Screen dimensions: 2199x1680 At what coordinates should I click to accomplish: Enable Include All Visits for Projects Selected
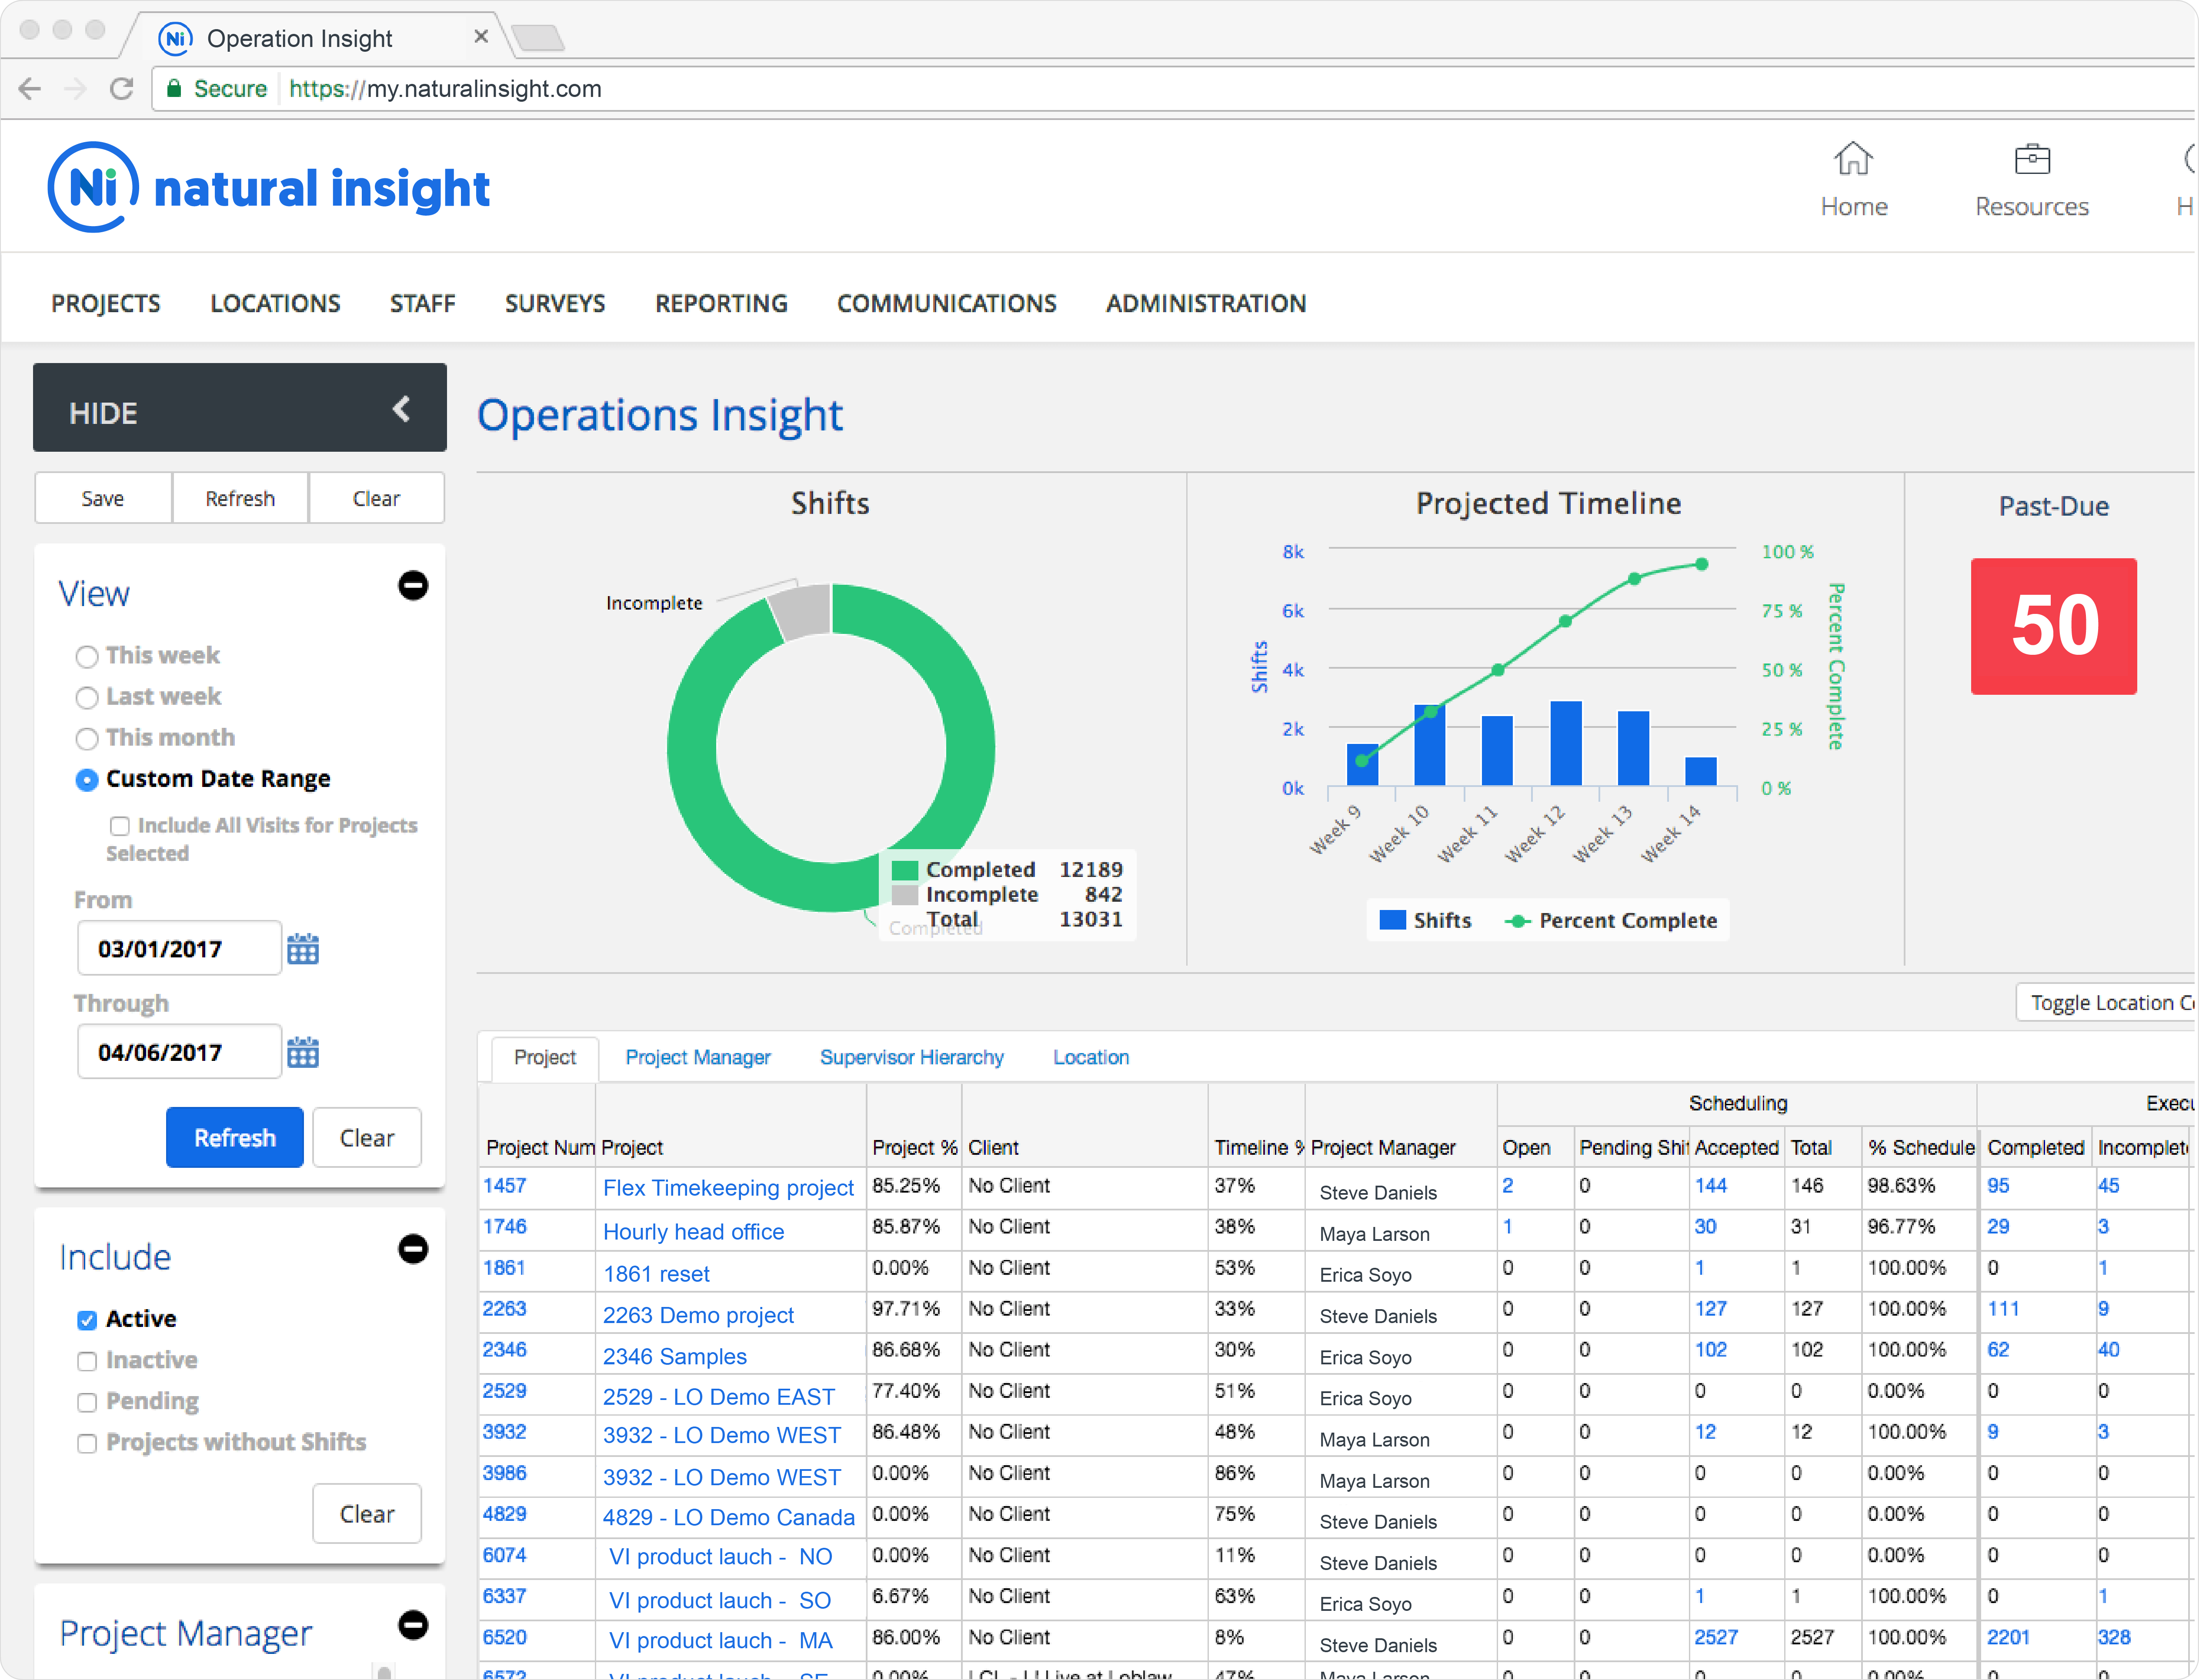(120, 826)
